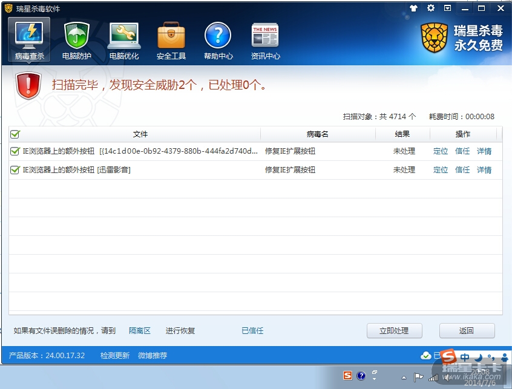Open the 安全工具 toolbox section
Viewport: 512px width, 389px height.
[x=171, y=40]
